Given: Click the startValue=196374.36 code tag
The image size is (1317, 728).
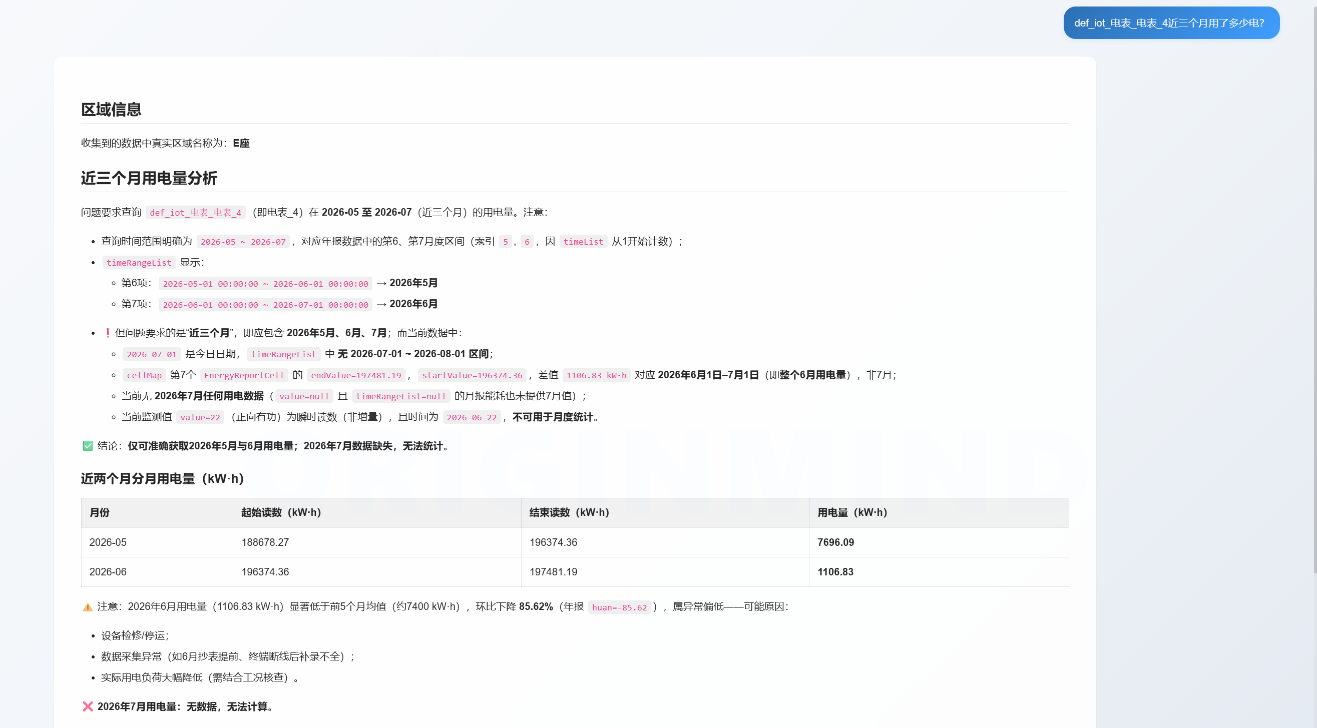Looking at the screenshot, I should (x=473, y=375).
